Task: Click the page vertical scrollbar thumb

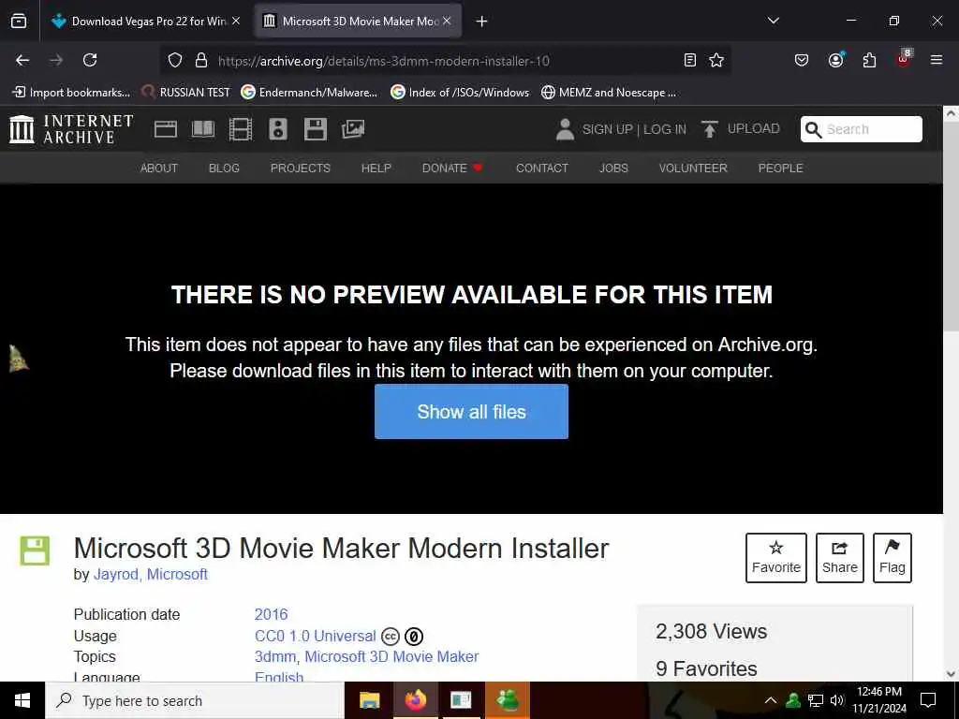Action: pyautogui.click(x=951, y=227)
